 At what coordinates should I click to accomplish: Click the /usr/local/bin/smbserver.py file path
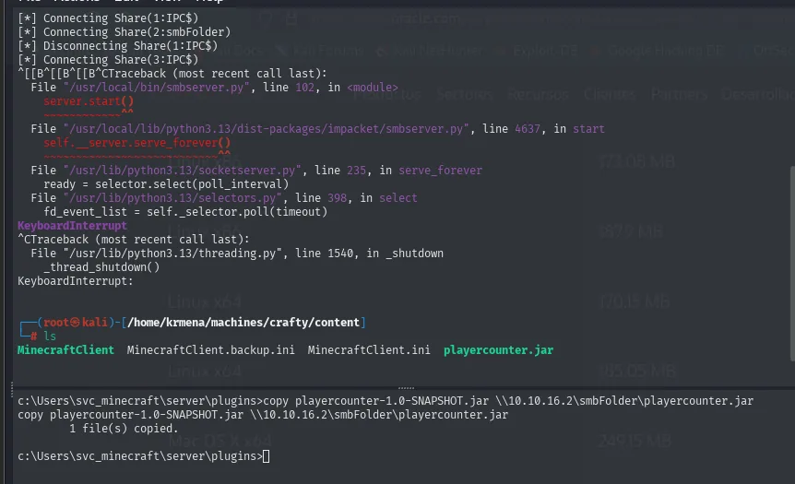(x=157, y=88)
